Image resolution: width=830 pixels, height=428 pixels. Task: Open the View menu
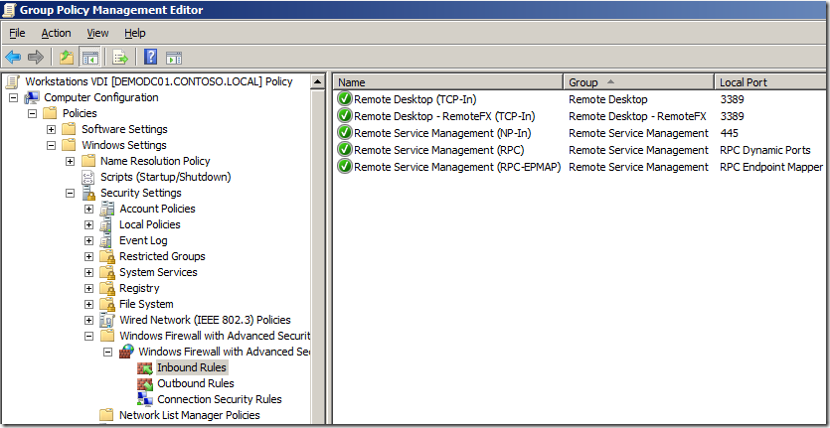97,33
